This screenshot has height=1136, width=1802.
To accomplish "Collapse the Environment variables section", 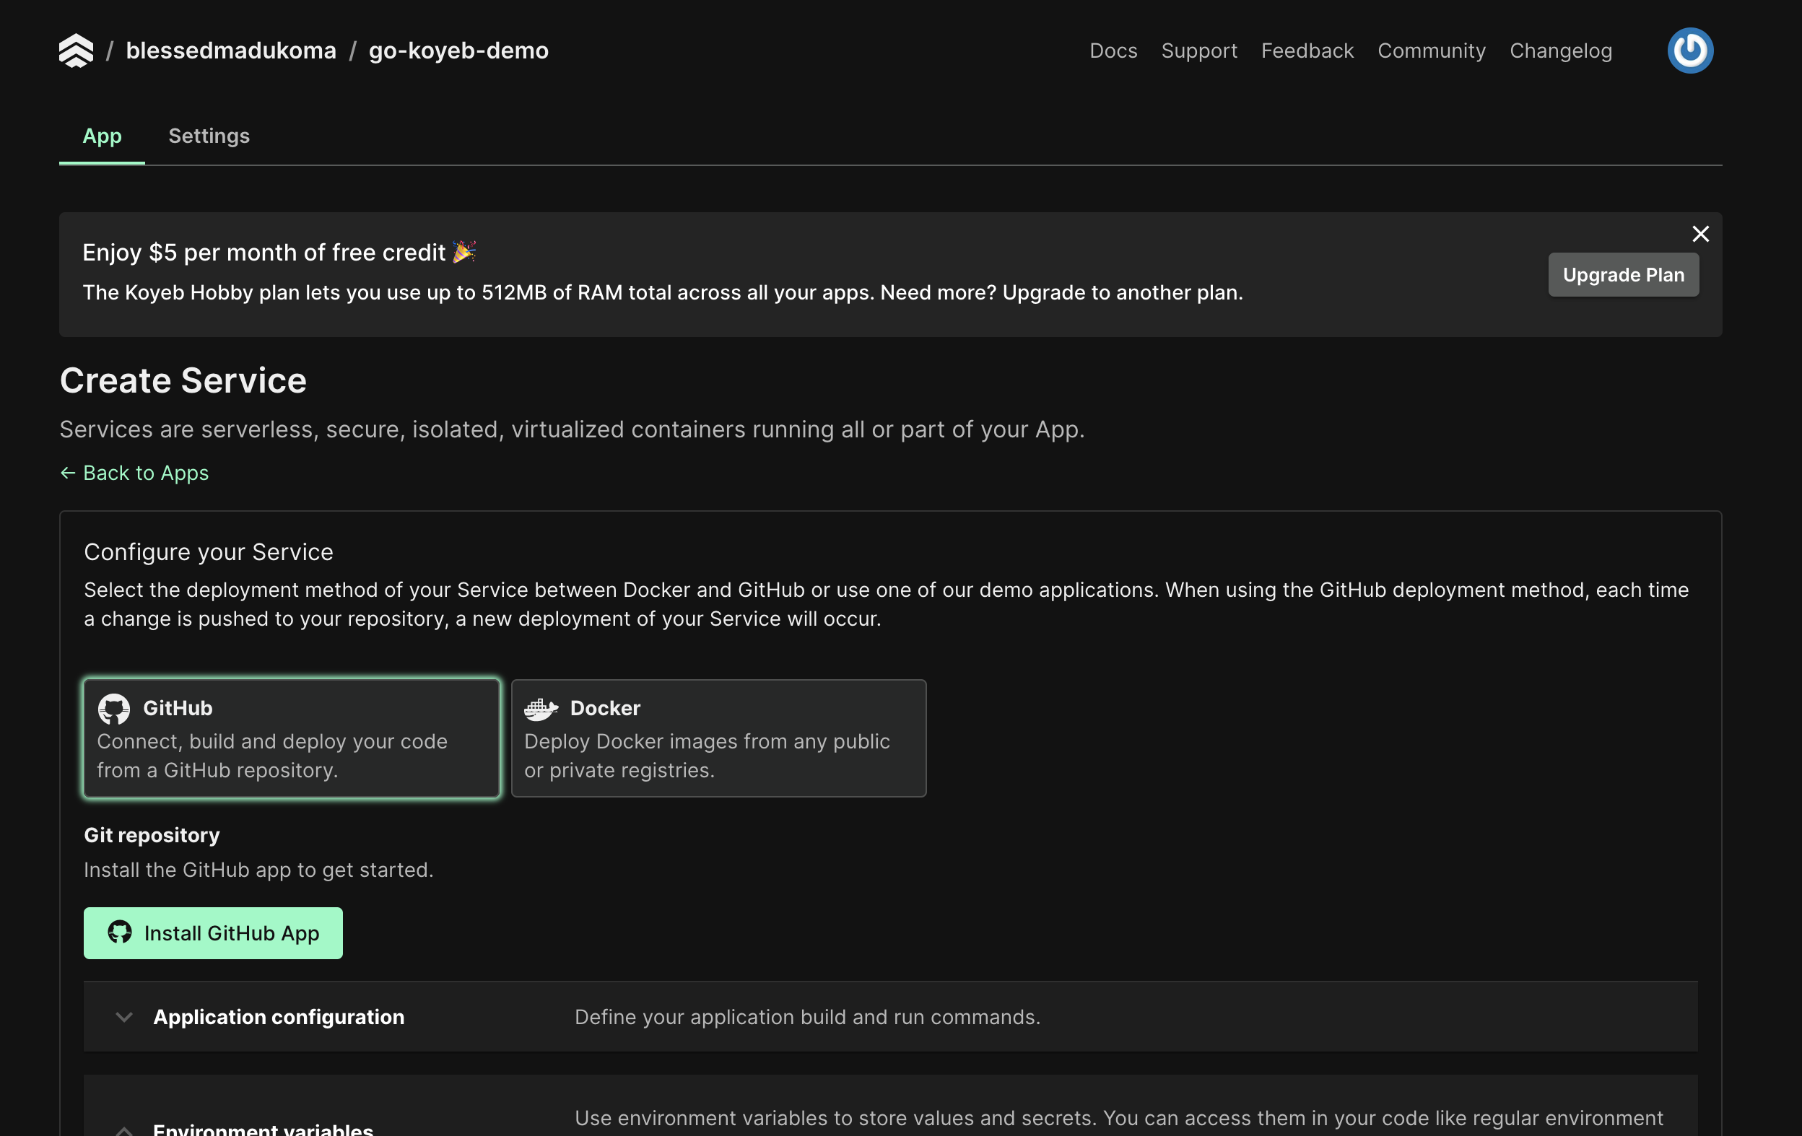I will [124, 1130].
